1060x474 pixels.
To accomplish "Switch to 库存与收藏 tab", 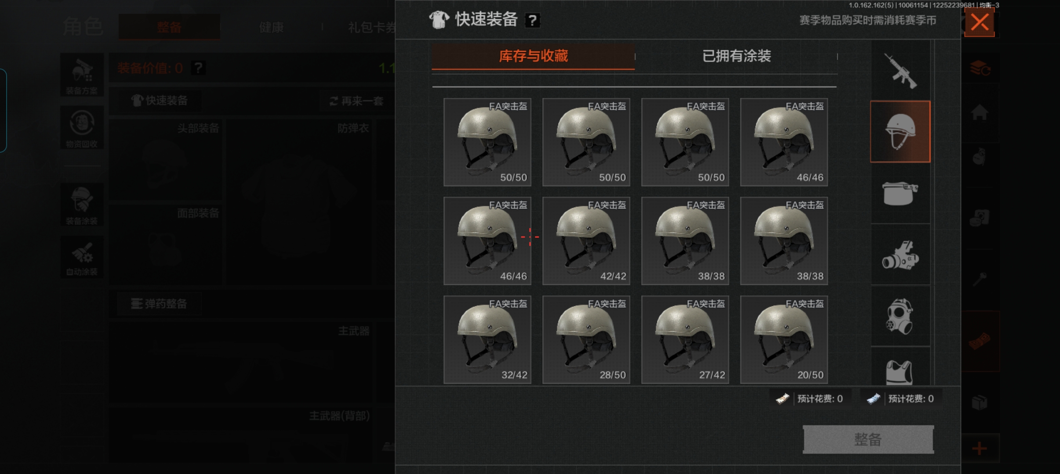I will pos(533,56).
